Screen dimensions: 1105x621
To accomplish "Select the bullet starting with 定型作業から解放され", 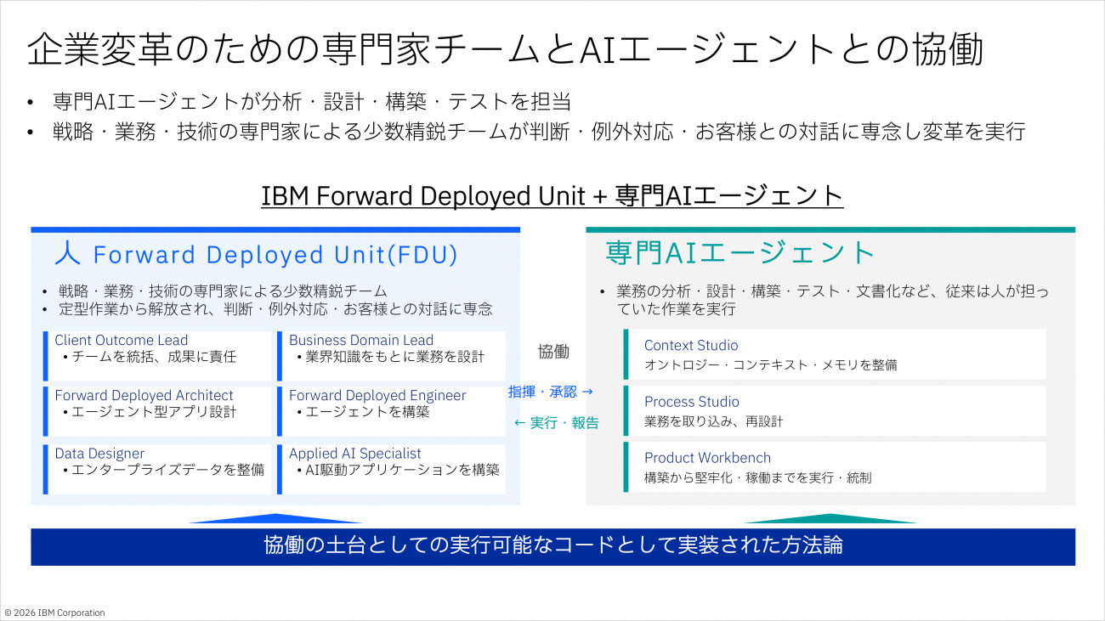I will (275, 308).
